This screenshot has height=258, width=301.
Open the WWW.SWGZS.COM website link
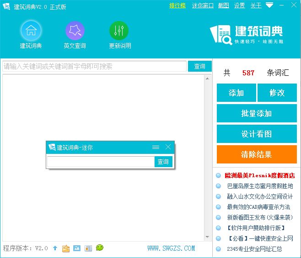pos(171,248)
